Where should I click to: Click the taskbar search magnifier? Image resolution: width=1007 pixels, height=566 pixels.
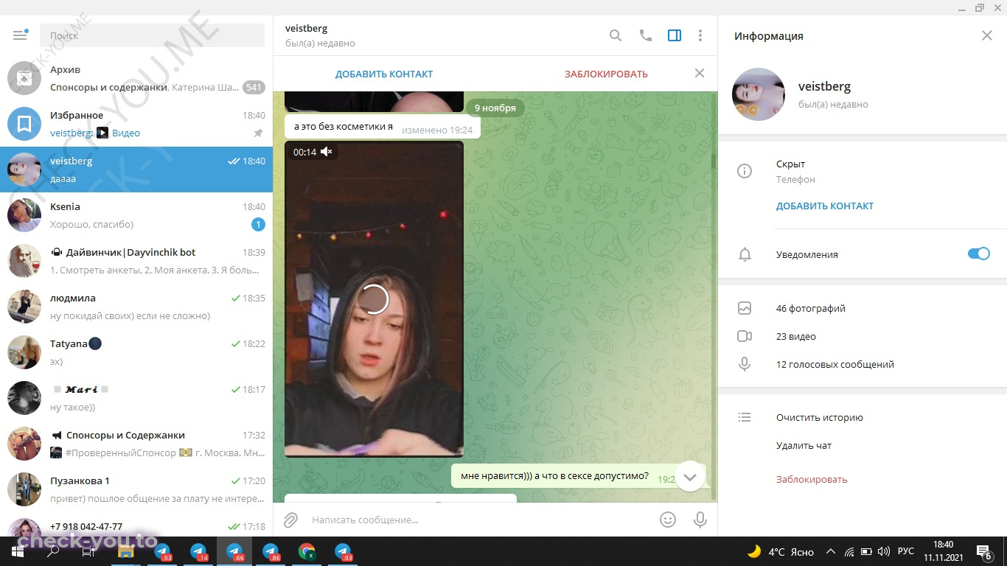pyautogui.click(x=53, y=551)
